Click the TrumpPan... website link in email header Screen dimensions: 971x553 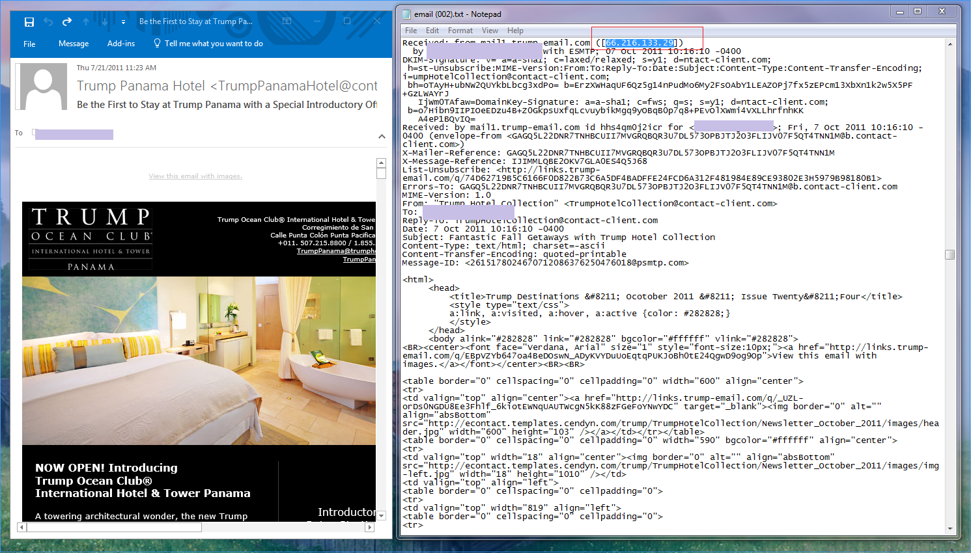pos(359,260)
